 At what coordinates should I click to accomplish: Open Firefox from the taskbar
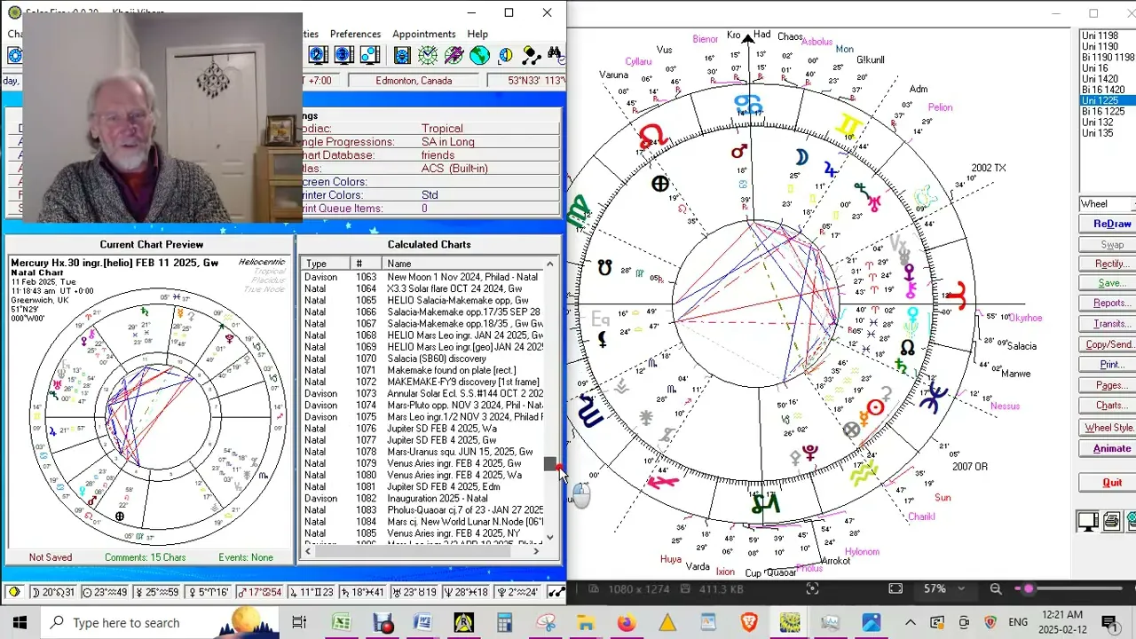coord(627,622)
